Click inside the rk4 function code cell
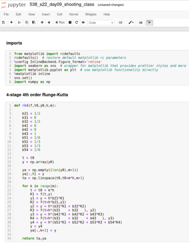The image size is (189, 245). 101,172
